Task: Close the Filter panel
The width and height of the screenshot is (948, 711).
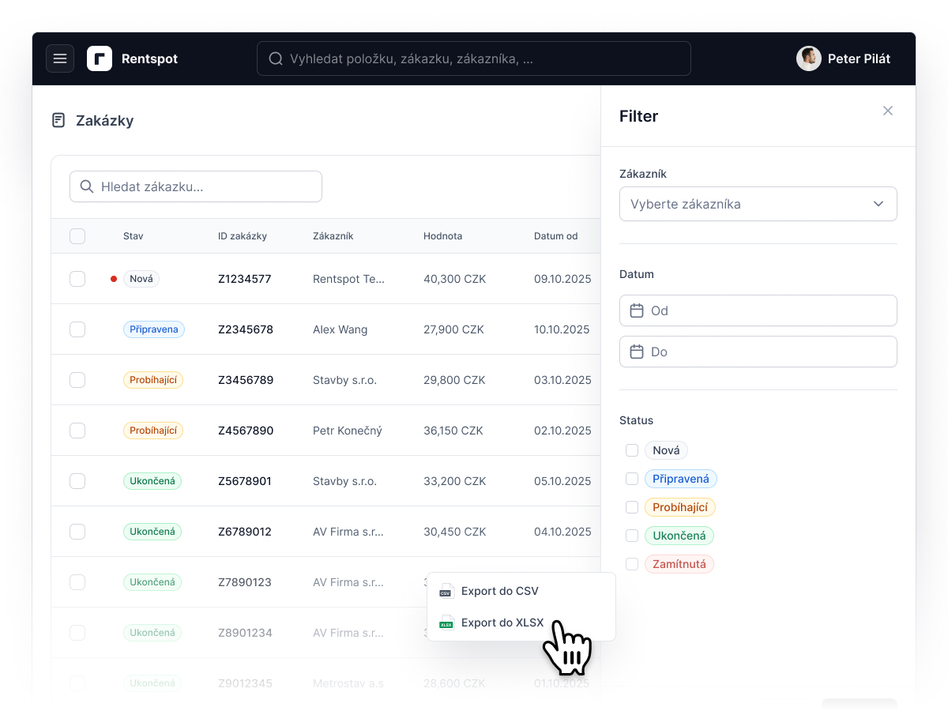Action: pyautogui.click(x=888, y=111)
